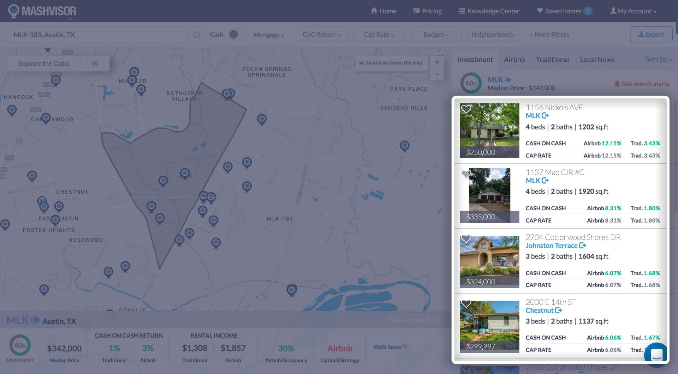Favorite the 1156 Nickols AVE listing heart

(466, 109)
